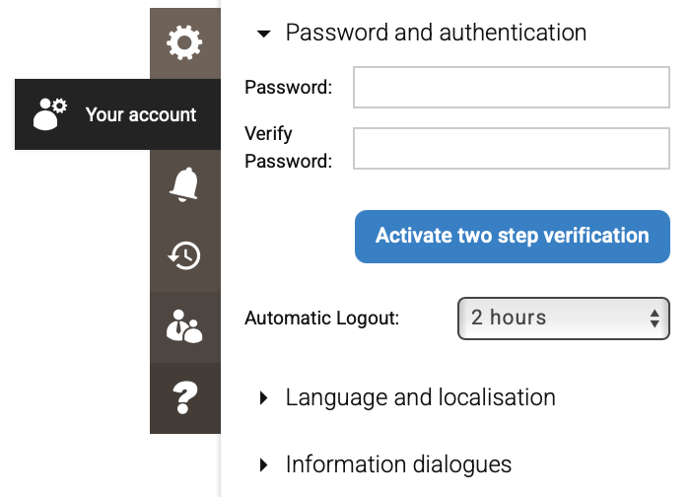Open the help question mark icon

(x=184, y=397)
